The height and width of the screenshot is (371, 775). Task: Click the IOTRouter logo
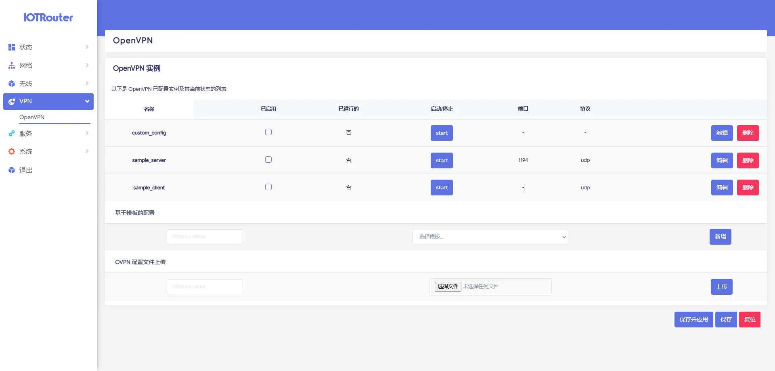click(x=48, y=17)
